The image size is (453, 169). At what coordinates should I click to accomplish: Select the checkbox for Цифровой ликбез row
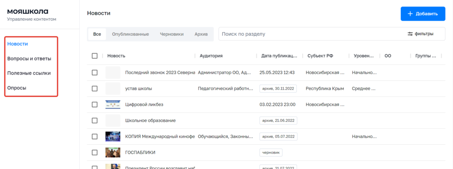[95, 105]
